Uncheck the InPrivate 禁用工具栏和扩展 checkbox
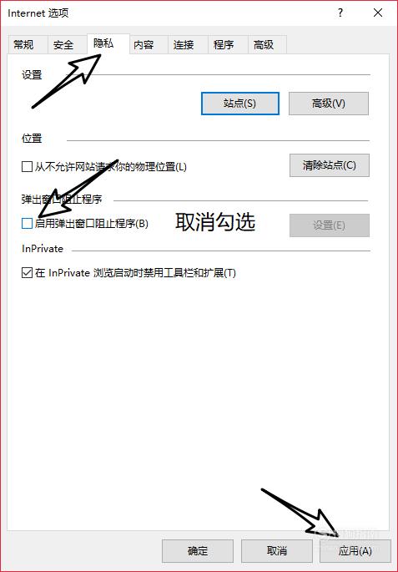Screen dimensions: 398x572 pyautogui.click(x=27, y=273)
